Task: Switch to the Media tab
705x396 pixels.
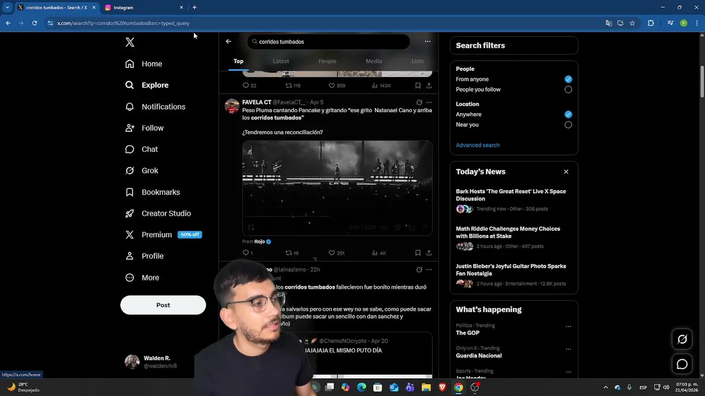Action: coord(374,61)
